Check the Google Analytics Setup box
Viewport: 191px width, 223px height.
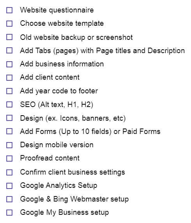coord(9,186)
